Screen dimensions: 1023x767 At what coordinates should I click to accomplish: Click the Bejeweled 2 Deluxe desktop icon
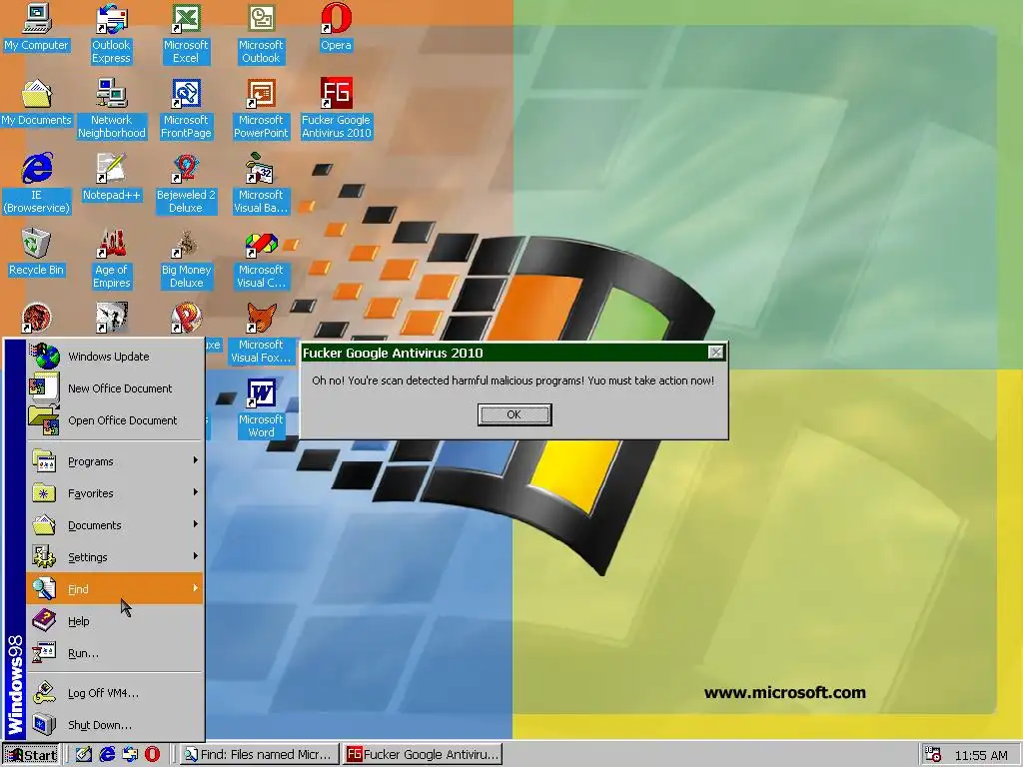(x=186, y=183)
